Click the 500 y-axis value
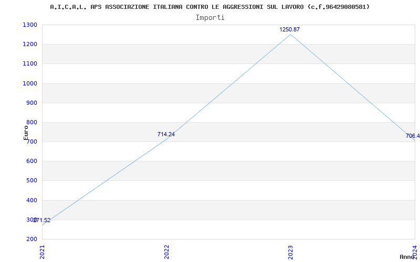The height and width of the screenshot is (262, 420). click(31, 180)
